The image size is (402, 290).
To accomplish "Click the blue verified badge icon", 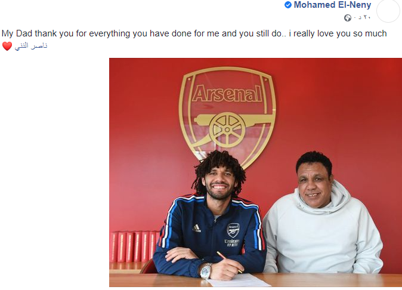I will [288, 5].
